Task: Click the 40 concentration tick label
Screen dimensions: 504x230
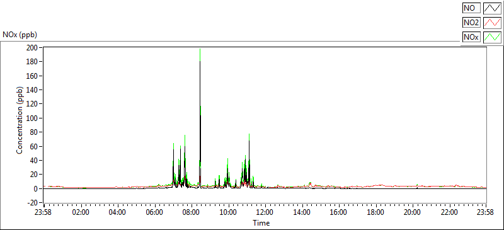Action: tap(35, 161)
